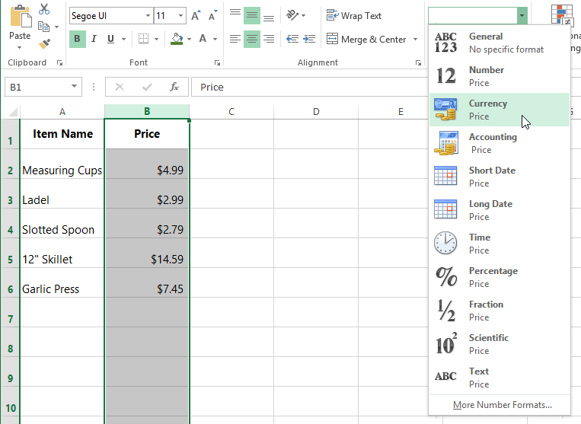The width and height of the screenshot is (581, 424).
Task: Select cell B5 containing $14.59
Action: 147,260
